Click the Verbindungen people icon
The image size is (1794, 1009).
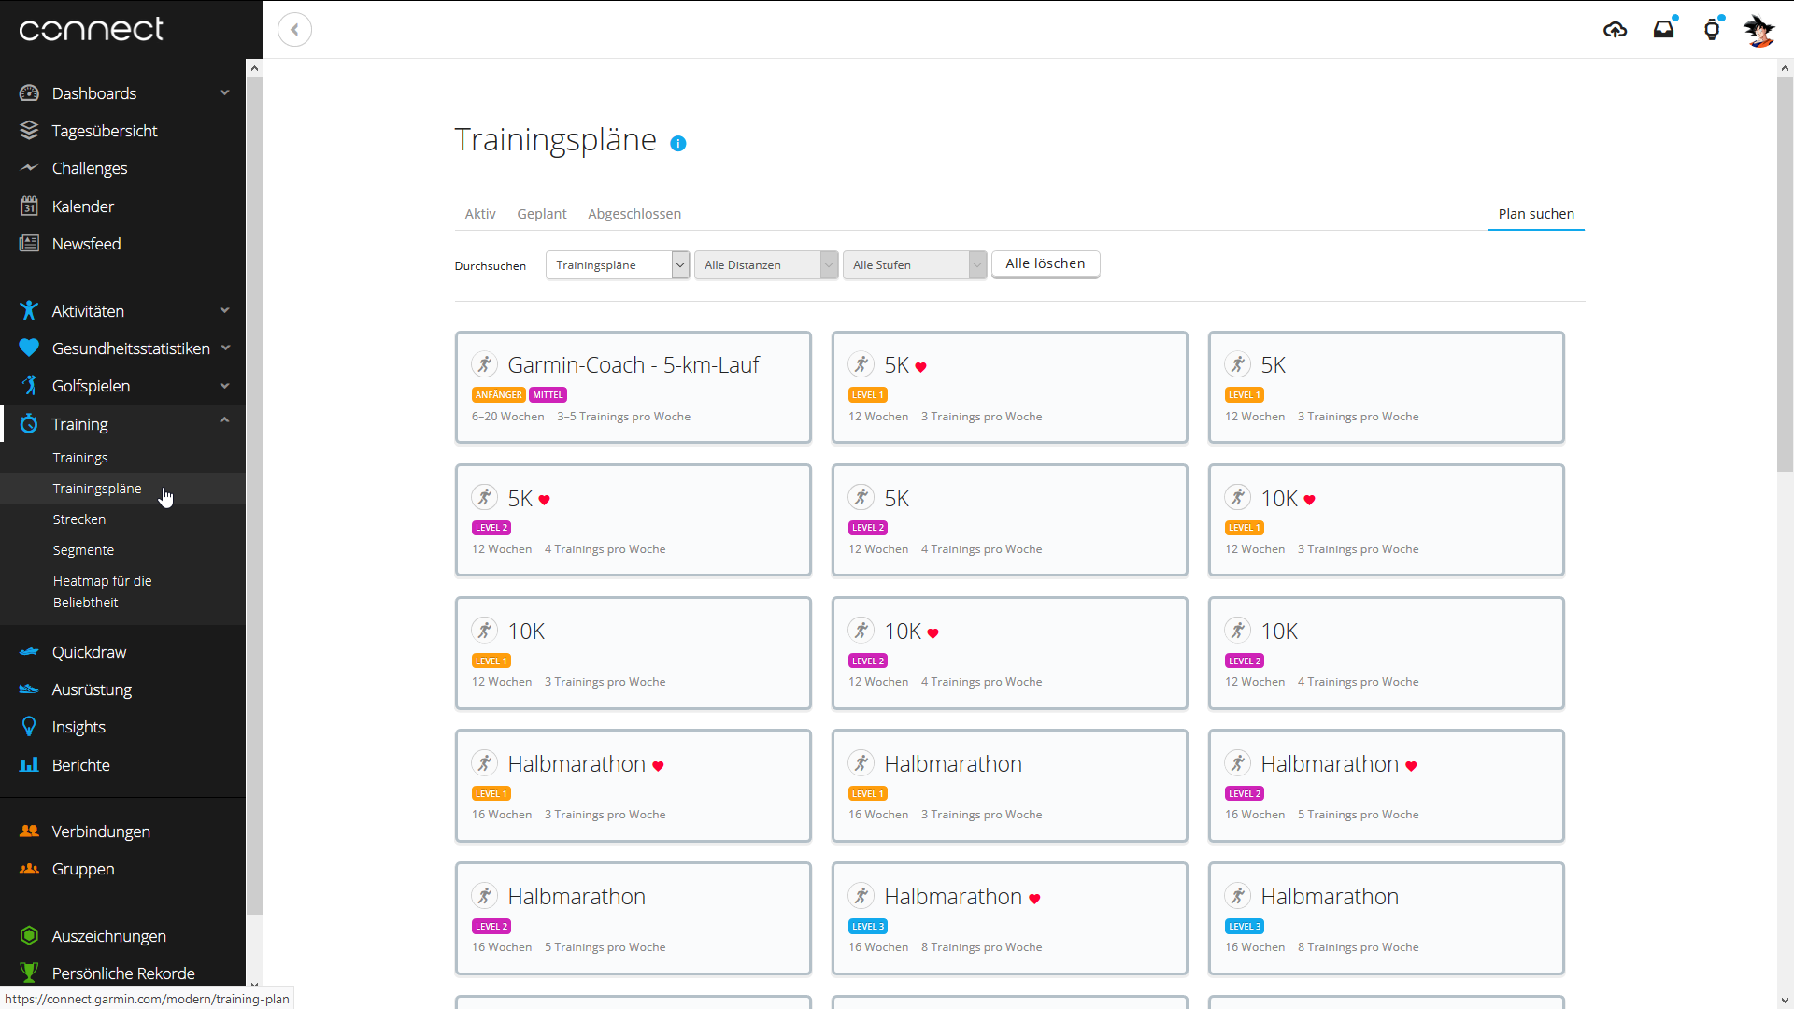[x=29, y=831]
